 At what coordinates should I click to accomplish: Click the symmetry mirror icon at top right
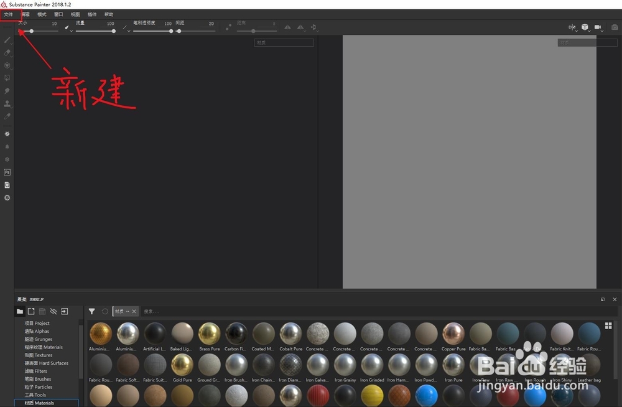click(x=572, y=27)
